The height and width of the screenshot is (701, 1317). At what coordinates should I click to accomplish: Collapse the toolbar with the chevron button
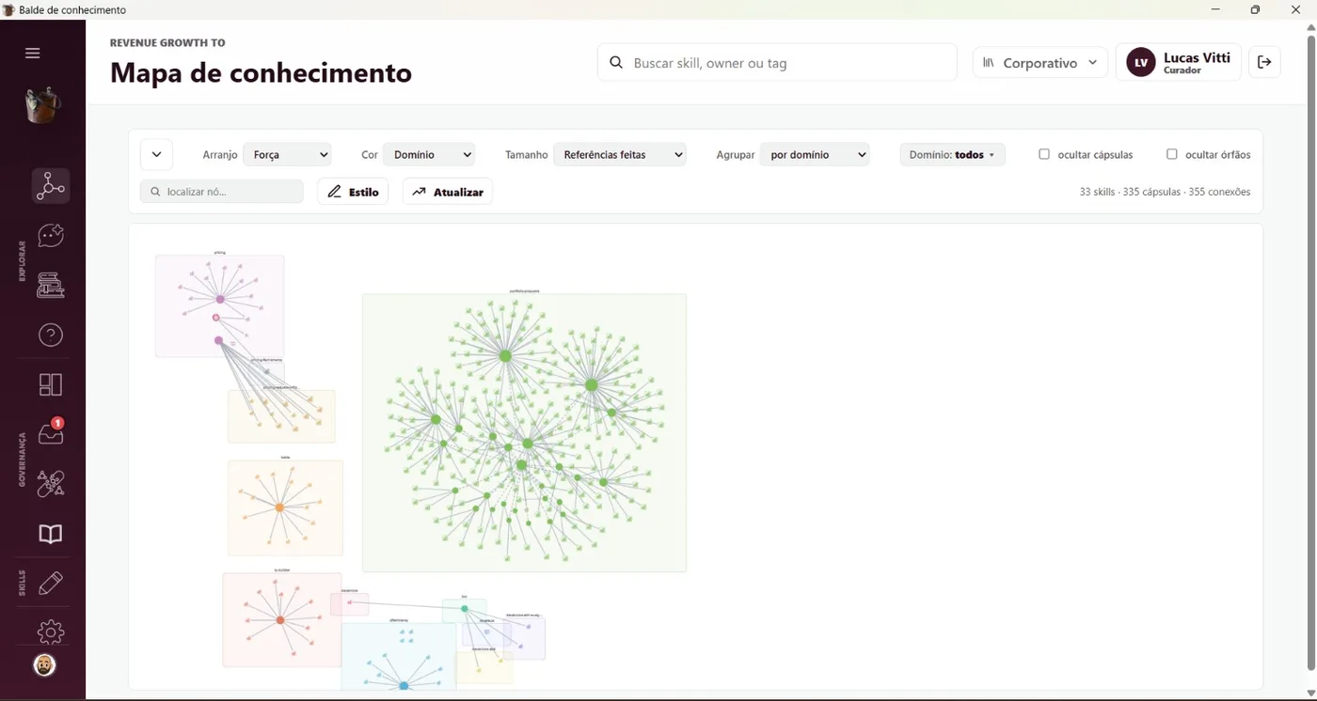click(156, 154)
